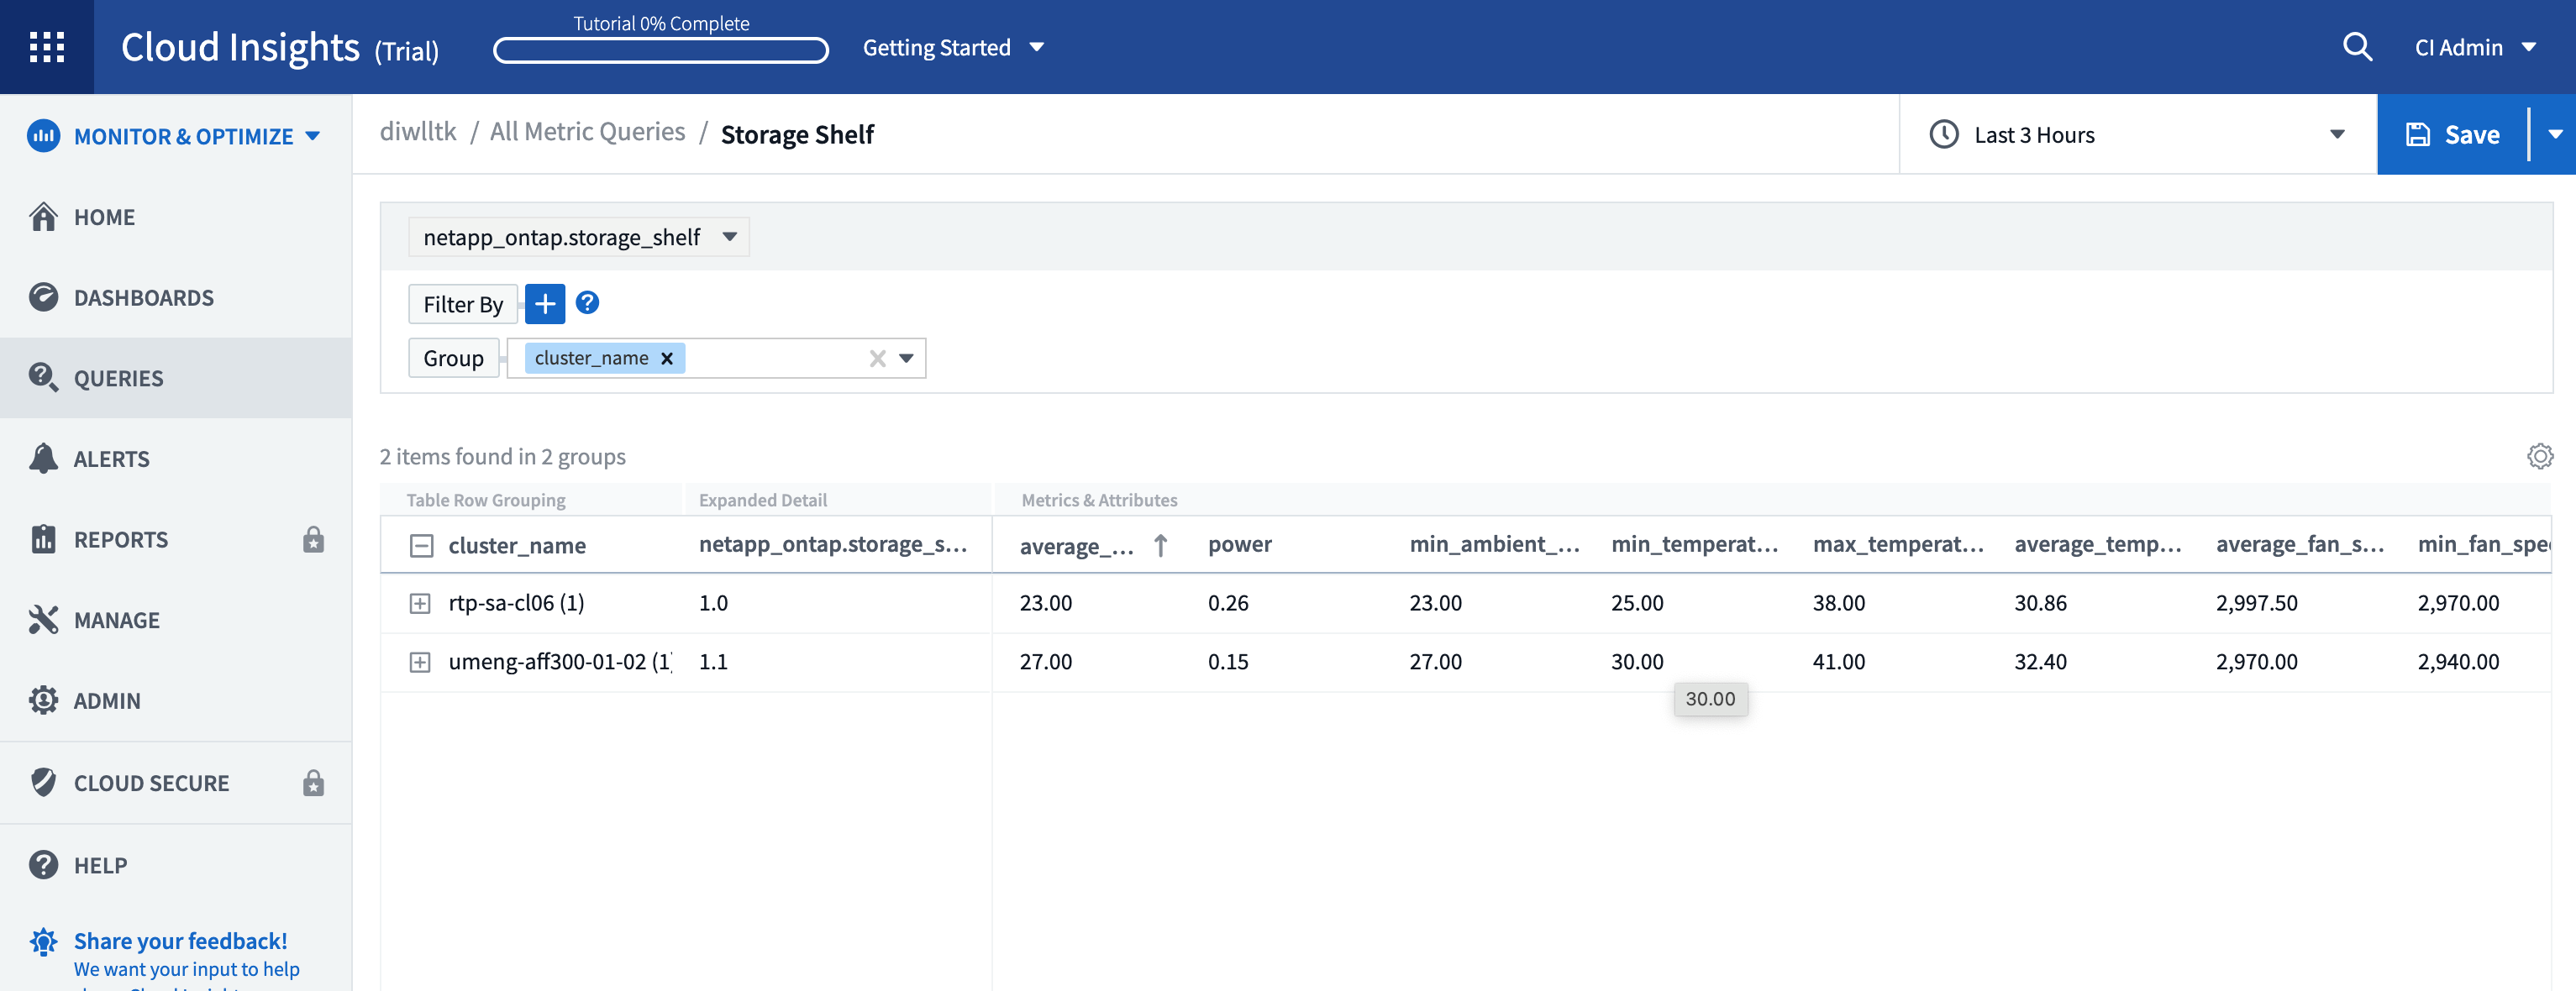Toggle the cluster_name group filter off
The height and width of the screenshot is (991, 2576).
point(667,357)
